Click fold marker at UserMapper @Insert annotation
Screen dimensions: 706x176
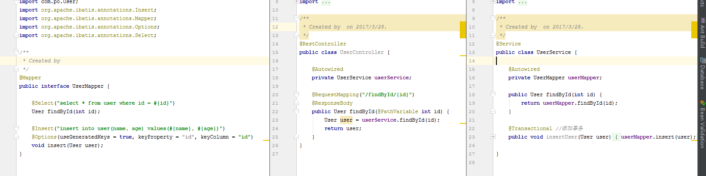coord(16,128)
